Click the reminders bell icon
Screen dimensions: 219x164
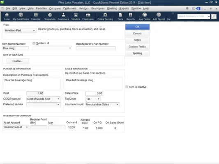[187, 8]
